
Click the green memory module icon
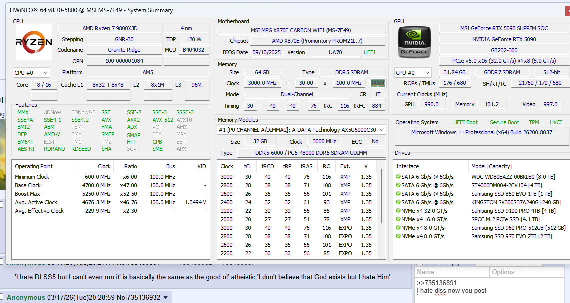pos(377,83)
